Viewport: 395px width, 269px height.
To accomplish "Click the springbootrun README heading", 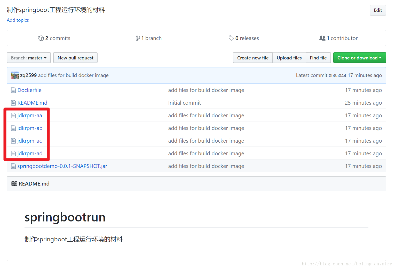I will point(65,217).
